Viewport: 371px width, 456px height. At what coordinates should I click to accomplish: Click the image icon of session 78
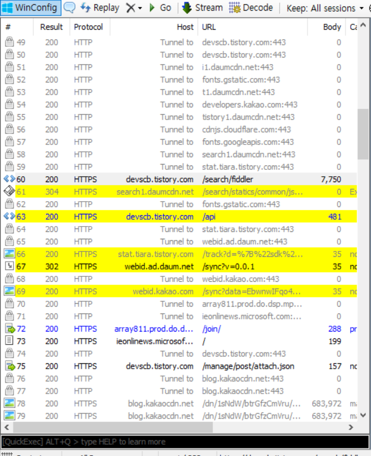point(9,403)
